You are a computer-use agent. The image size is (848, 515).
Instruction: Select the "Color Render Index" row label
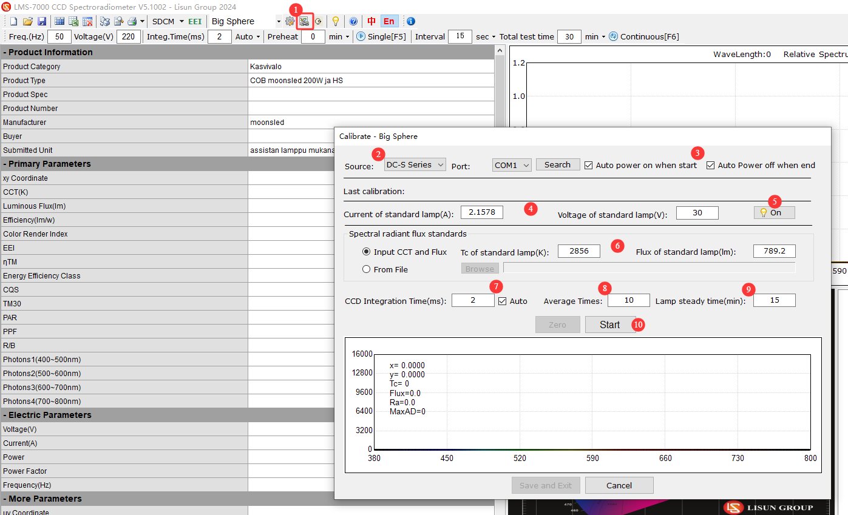pos(35,234)
